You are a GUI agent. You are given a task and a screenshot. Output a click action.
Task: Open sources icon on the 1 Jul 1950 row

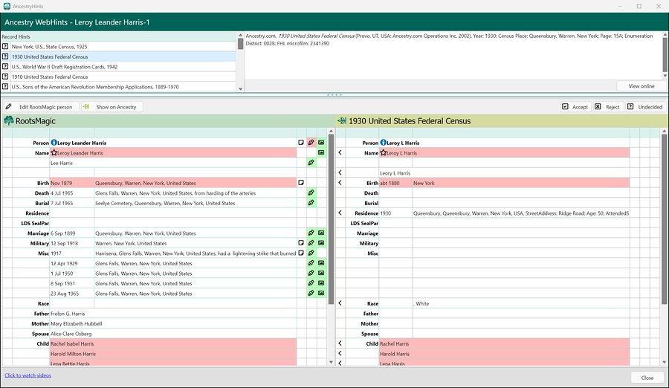tap(311, 274)
